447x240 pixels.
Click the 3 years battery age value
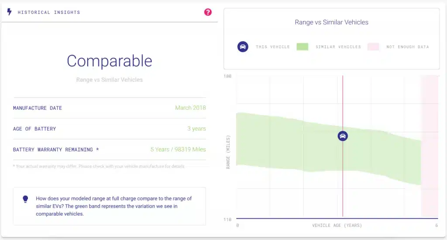196,128
